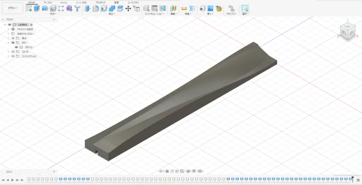Image resolution: width=362 pixels, height=185 pixels.
Task: Open timeline settings gear
Action: (358, 180)
